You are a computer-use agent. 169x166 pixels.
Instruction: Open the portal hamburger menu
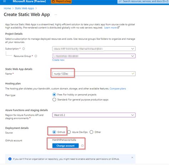point(5,1)
